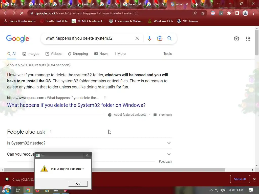The height and width of the screenshot is (194, 259).
Task: Open the volume speaker icon
Action: 223,190
